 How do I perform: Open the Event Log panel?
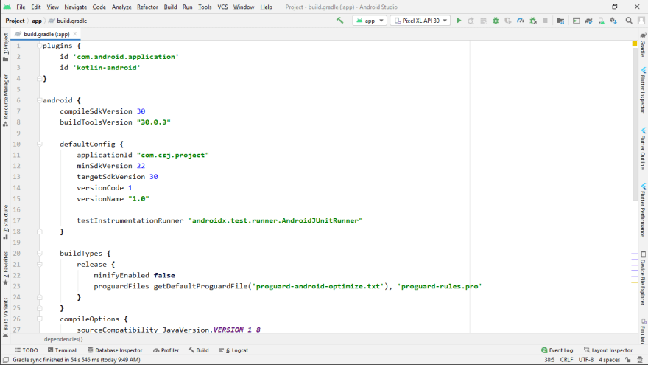point(557,350)
